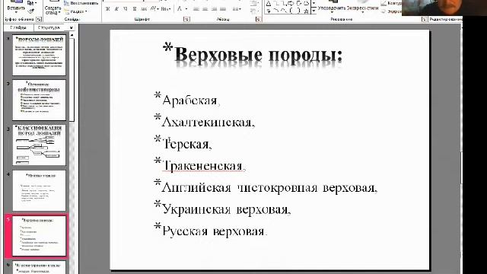Pick the elbow arrow connector shape

(x=283, y=3)
